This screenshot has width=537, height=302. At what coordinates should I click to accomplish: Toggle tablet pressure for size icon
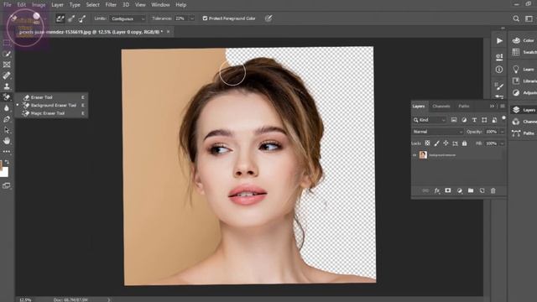tap(268, 18)
